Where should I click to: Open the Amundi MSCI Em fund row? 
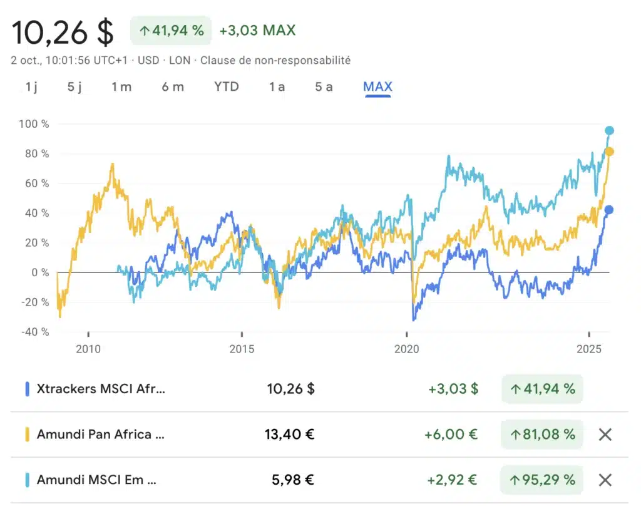[97, 480]
